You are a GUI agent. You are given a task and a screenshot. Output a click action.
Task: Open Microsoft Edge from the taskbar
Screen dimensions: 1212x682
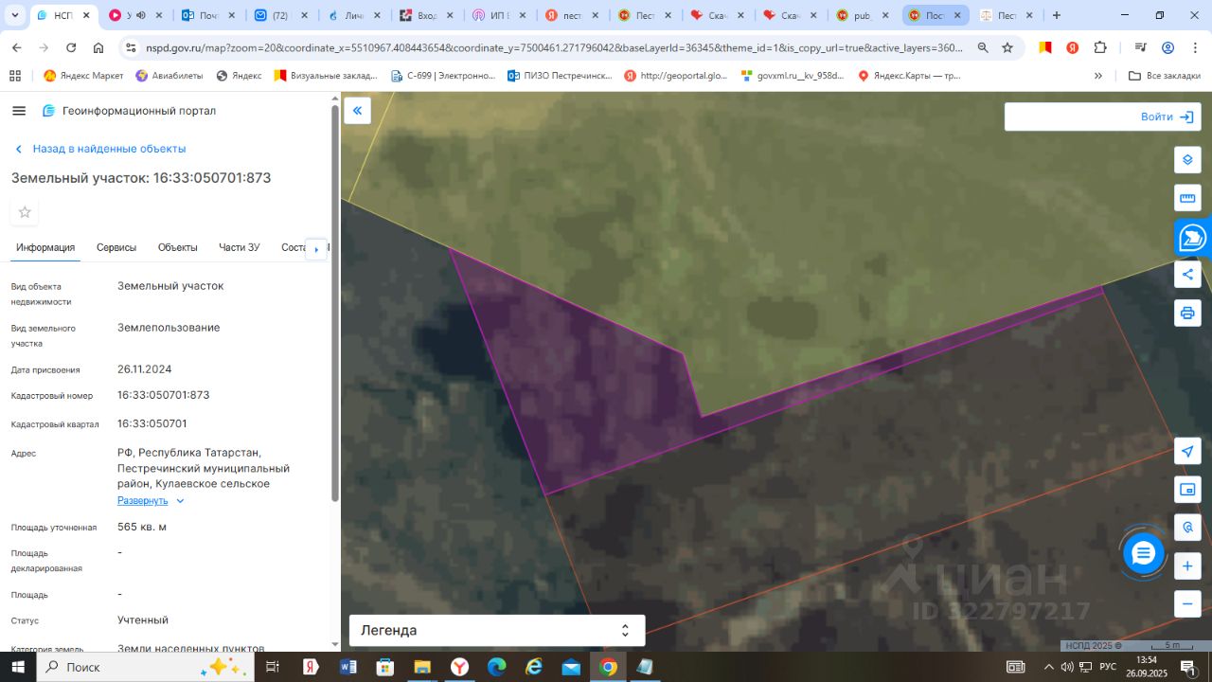pos(497,667)
